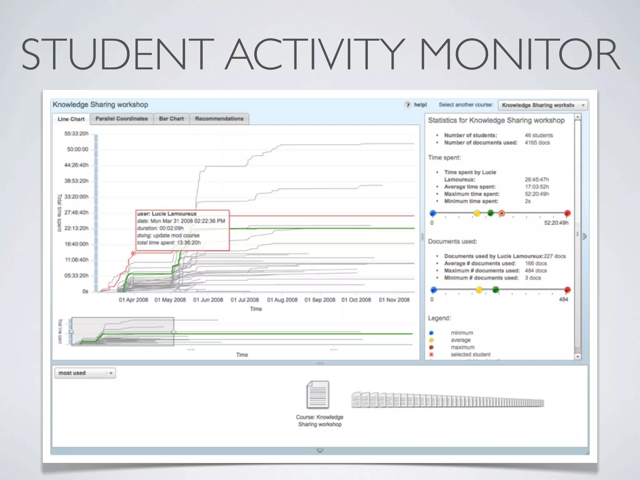Viewport: 640px width, 480px height.
Task: Click the red maximum dot on documents used slider
Action: [x=567, y=290]
